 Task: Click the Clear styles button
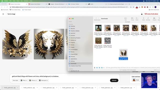15,80
